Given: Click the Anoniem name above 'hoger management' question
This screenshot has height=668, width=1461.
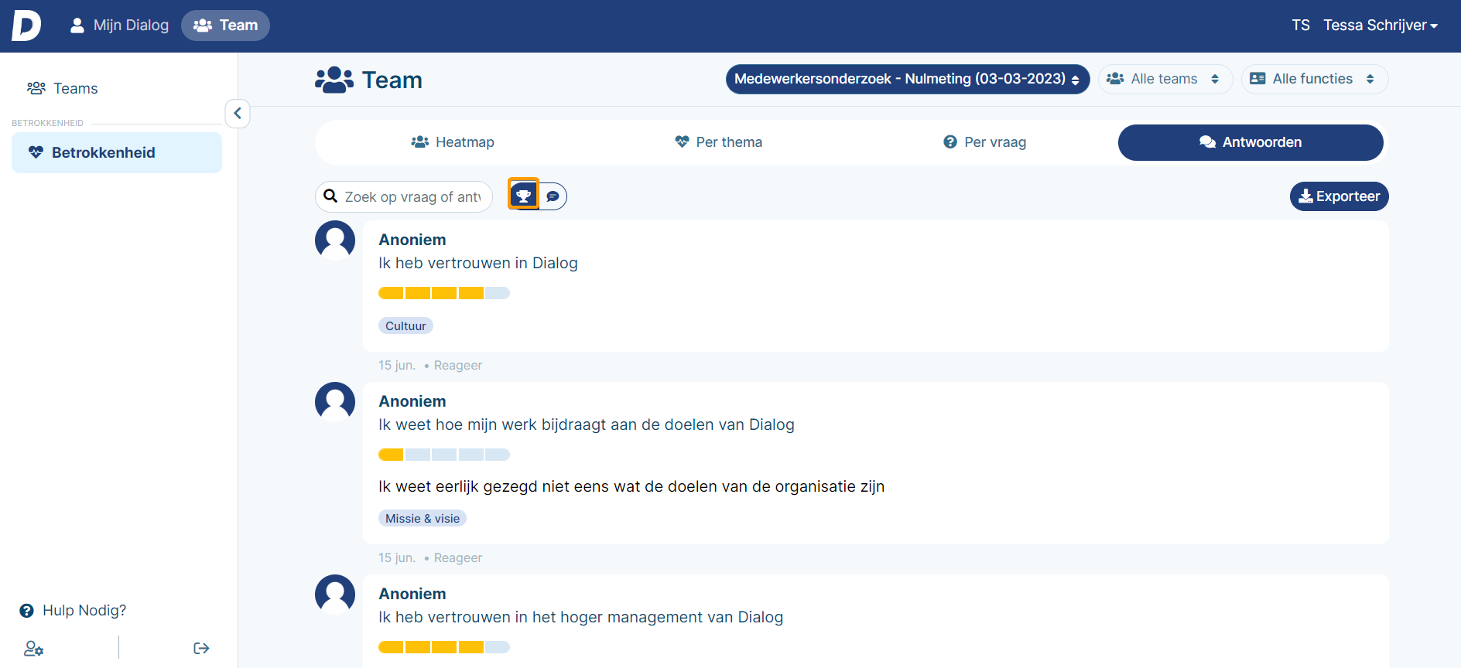Looking at the screenshot, I should (412, 594).
